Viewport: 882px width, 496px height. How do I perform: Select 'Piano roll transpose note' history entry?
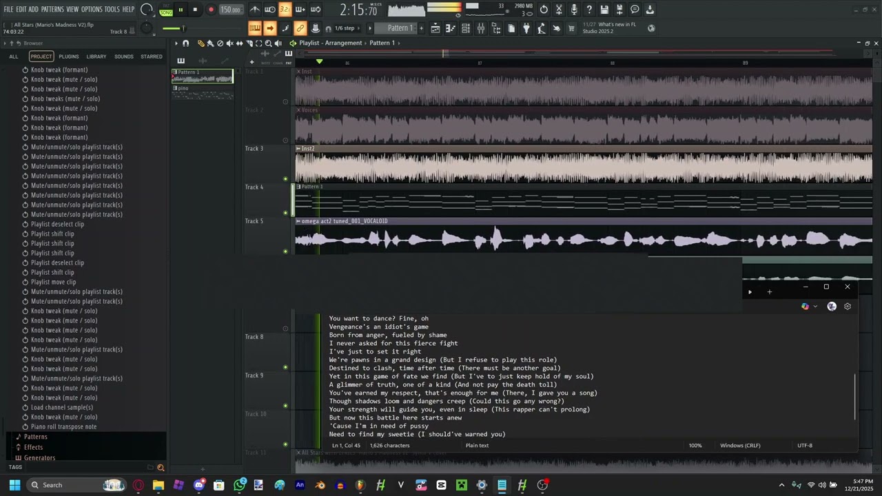click(x=63, y=426)
